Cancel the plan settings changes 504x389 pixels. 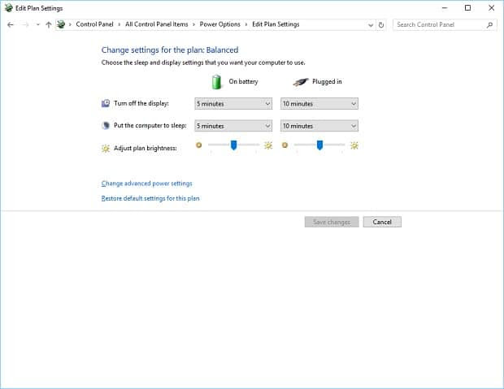(382, 222)
